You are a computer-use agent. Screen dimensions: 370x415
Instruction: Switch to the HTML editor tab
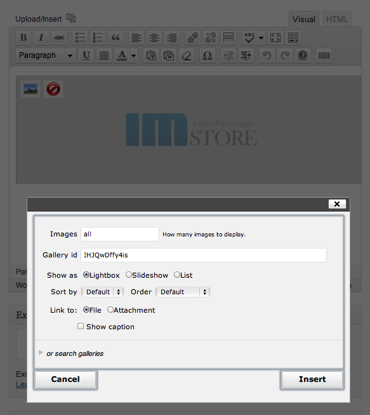pyautogui.click(x=337, y=19)
